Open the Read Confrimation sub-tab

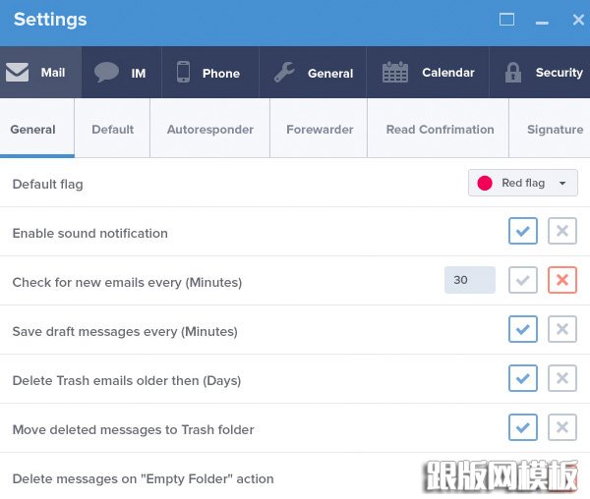coord(438,128)
